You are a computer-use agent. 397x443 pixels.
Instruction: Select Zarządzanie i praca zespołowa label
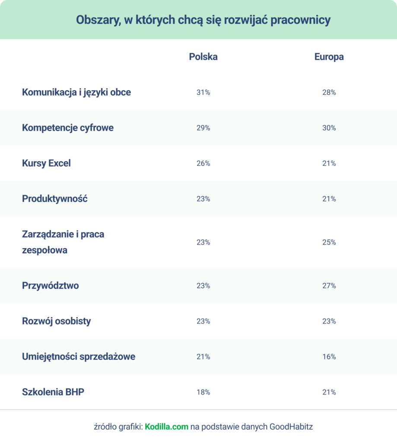(x=63, y=242)
